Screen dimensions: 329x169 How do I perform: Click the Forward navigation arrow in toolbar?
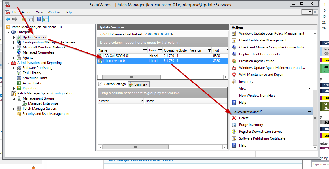point(14,19)
